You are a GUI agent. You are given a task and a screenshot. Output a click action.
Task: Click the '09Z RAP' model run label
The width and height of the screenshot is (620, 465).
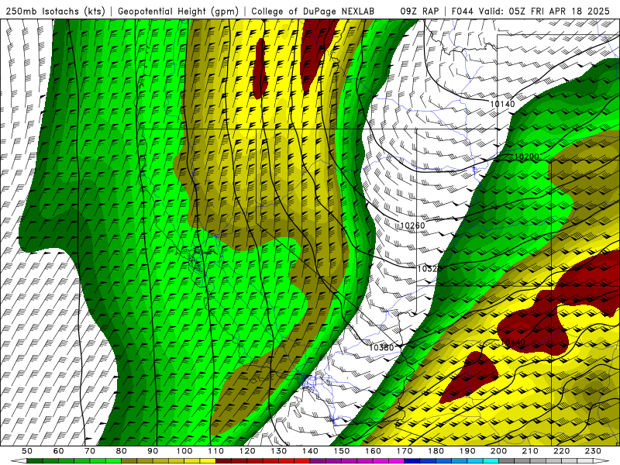click(419, 11)
